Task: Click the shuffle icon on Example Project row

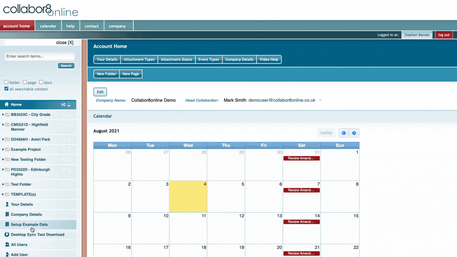Action: [63, 150]
